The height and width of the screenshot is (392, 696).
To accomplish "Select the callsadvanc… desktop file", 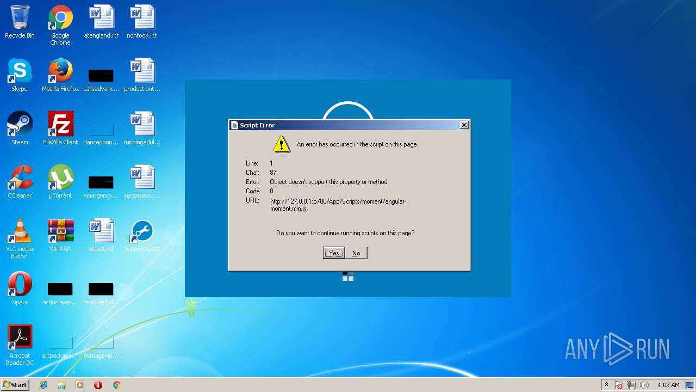I will coord(101,79).
